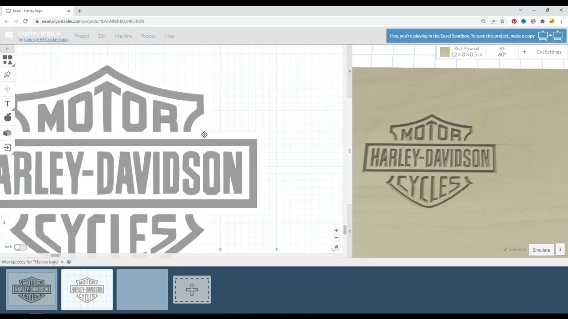This screenshot has height=319, width=568.
Task: Click the canvas horizontal scrollbar handle
Action: click(x=55, y=255)
